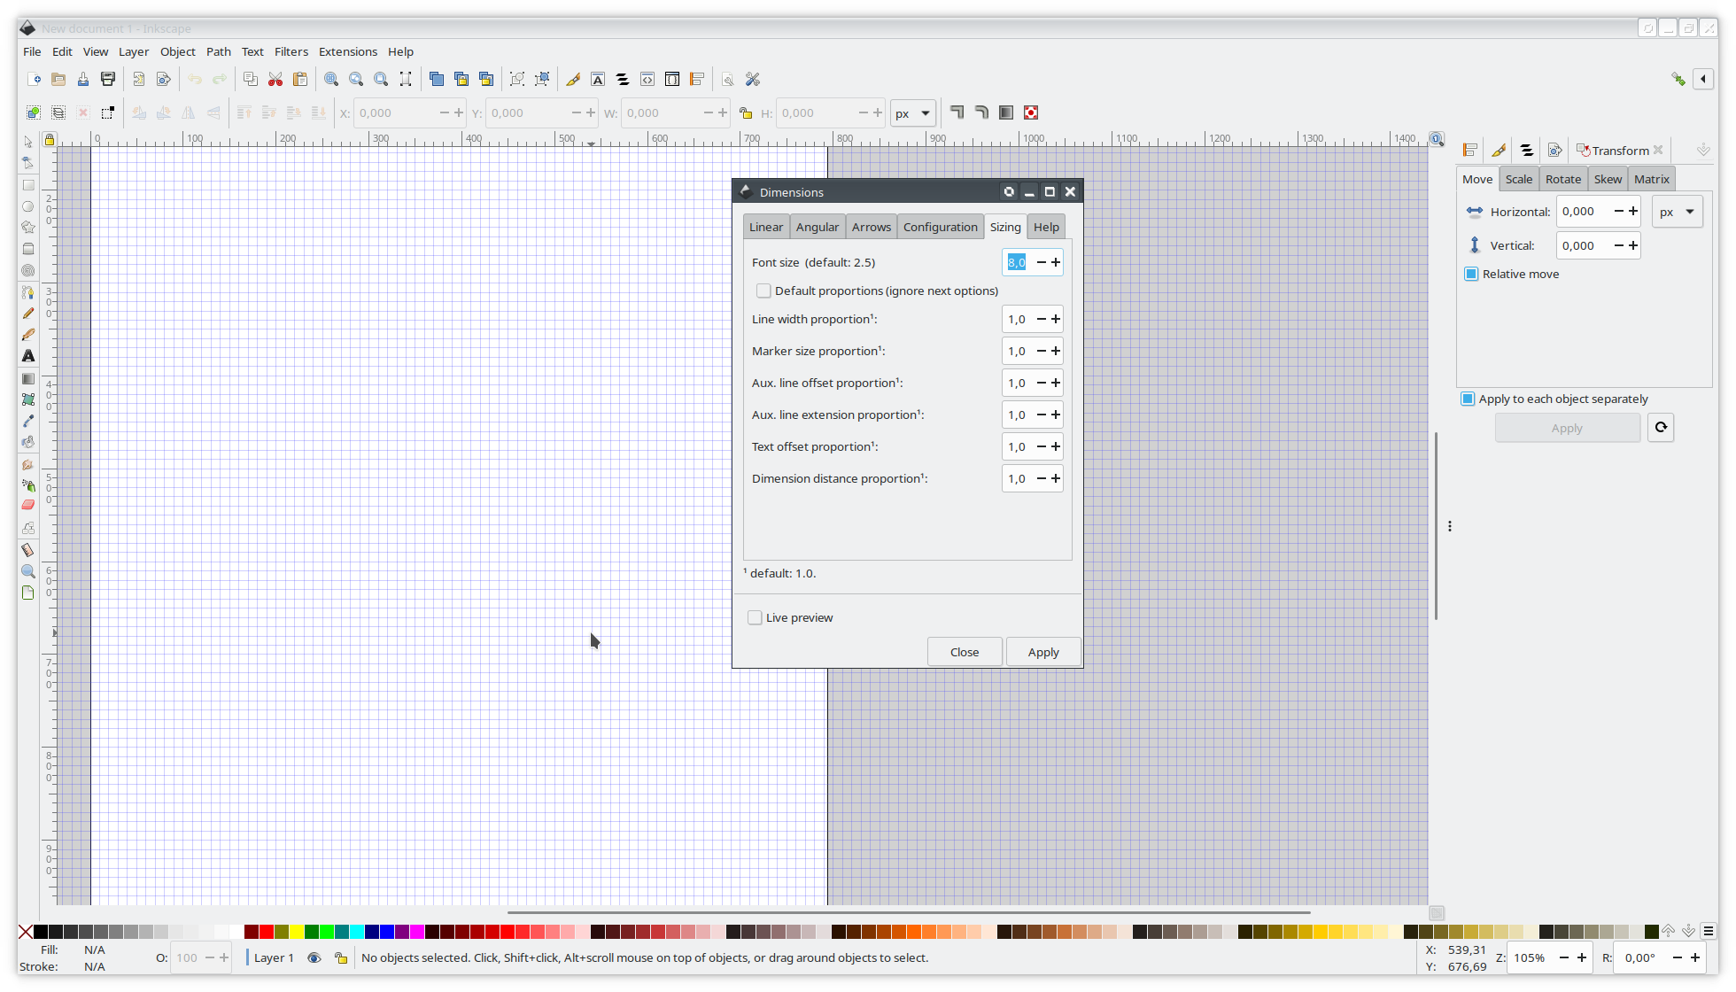The height and width of the screenshot is (992, 1736).
Task: Open the Preferences wrench icon
Action: [x=753, y=80]
